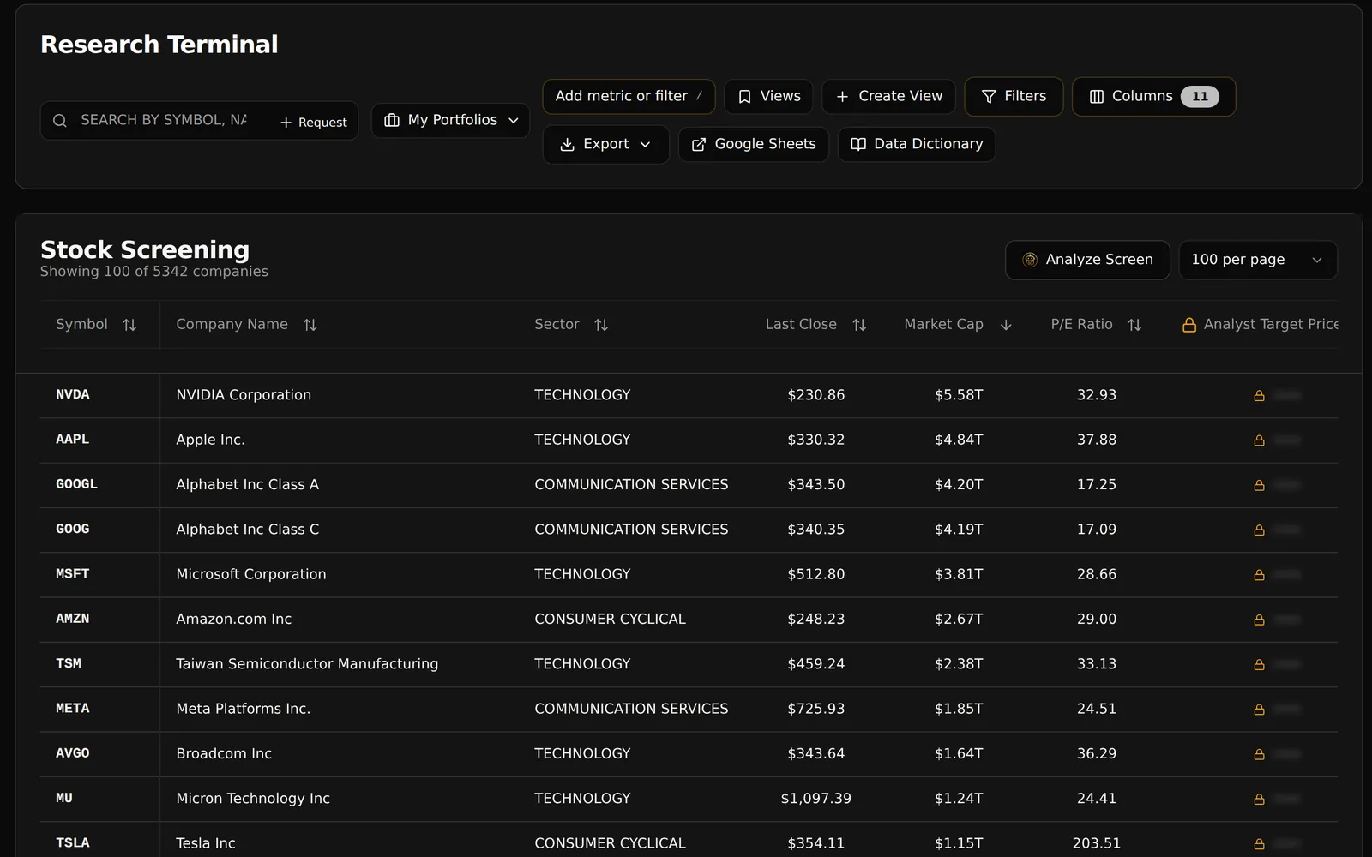
Task: Sort by Symbol column arrows
Action: pos(129,325)
